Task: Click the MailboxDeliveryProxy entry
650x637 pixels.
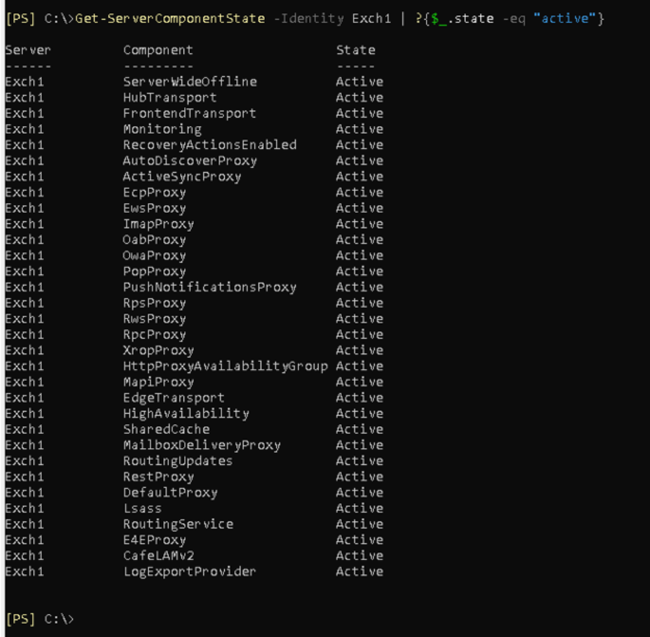Action: point(202,445)
